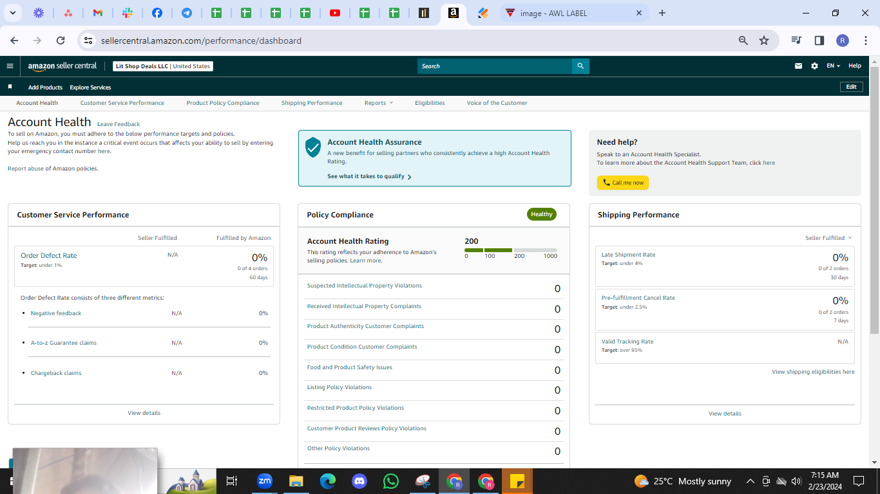The image size is (880, 494).
Task: Open the Chrome three-dot menu
Action: point(866,41)
